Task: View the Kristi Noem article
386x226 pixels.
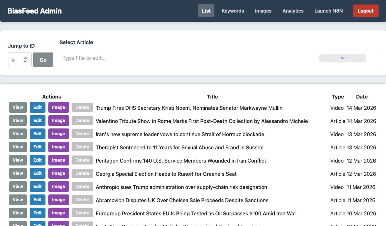Action: coord(17,107)
